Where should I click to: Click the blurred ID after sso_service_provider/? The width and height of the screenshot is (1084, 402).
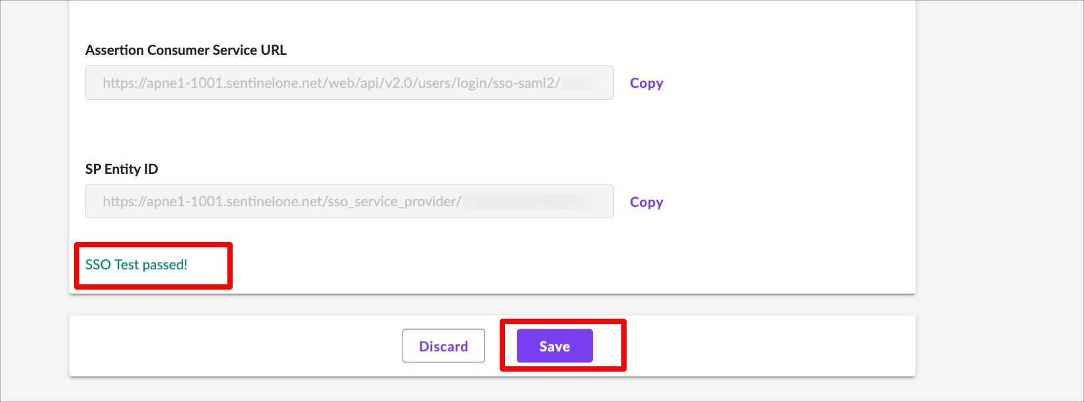click(x=529, y=202)
